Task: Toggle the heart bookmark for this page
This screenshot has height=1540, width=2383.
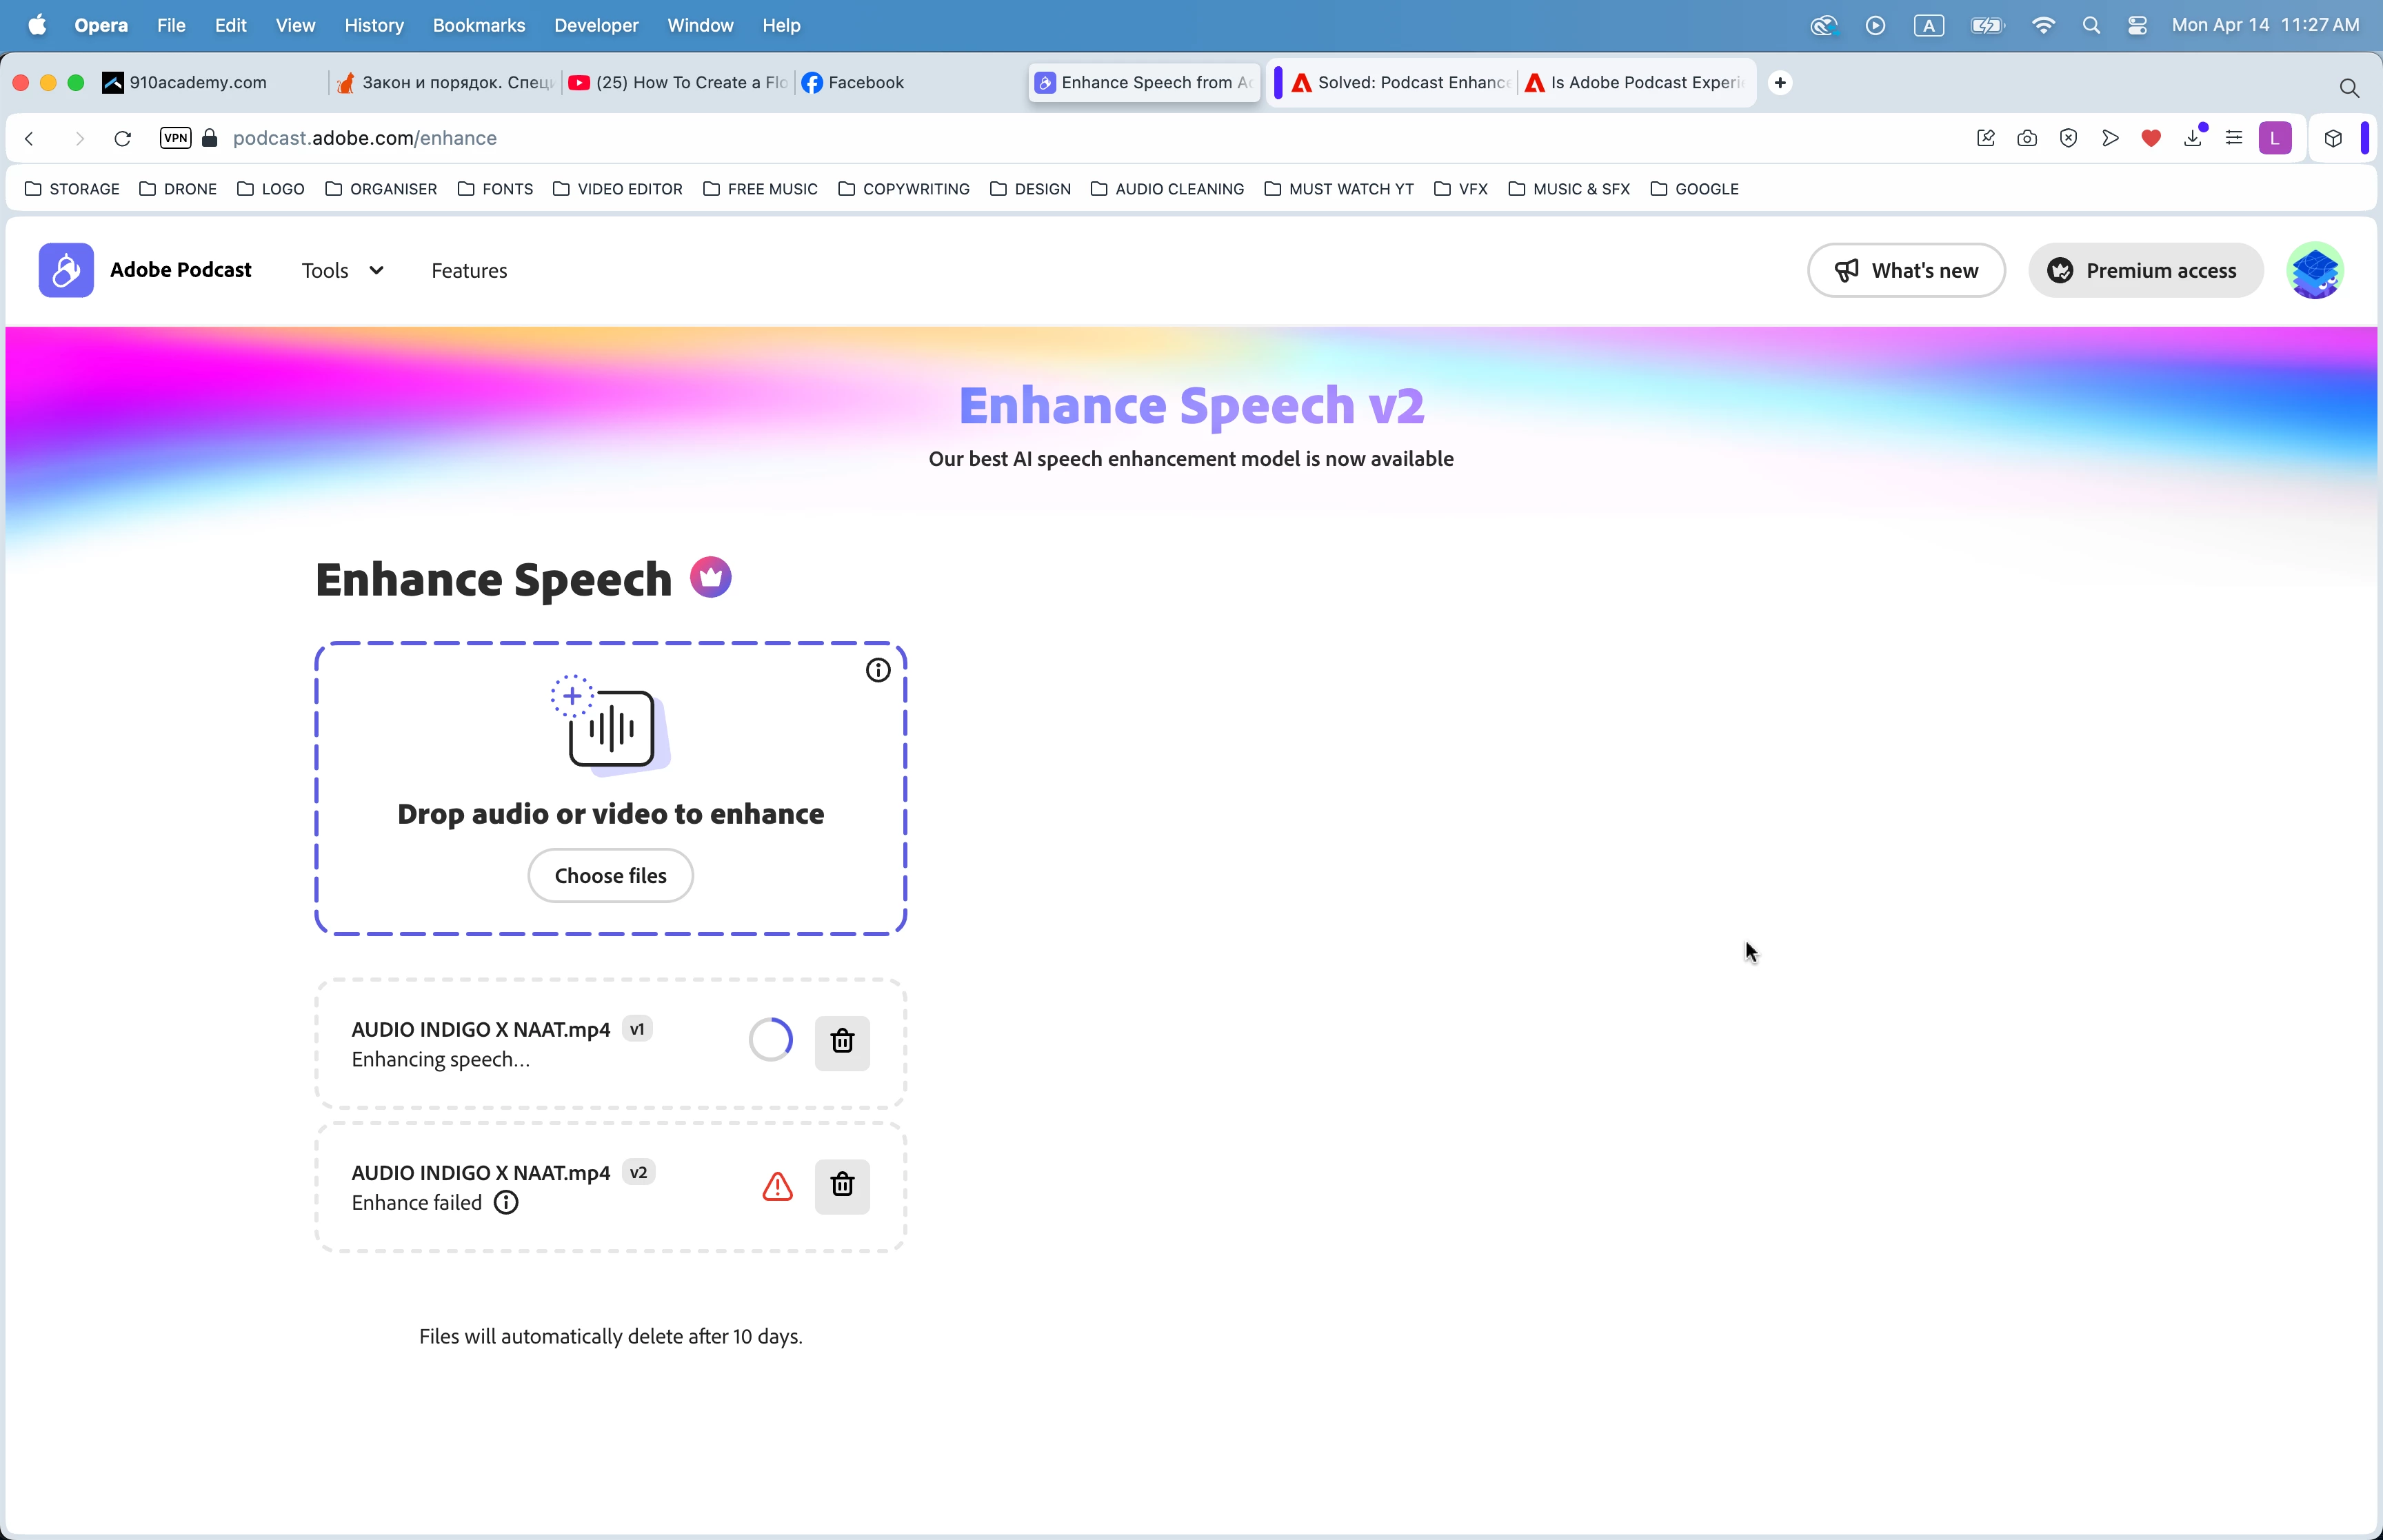Action: (2150, 138)
